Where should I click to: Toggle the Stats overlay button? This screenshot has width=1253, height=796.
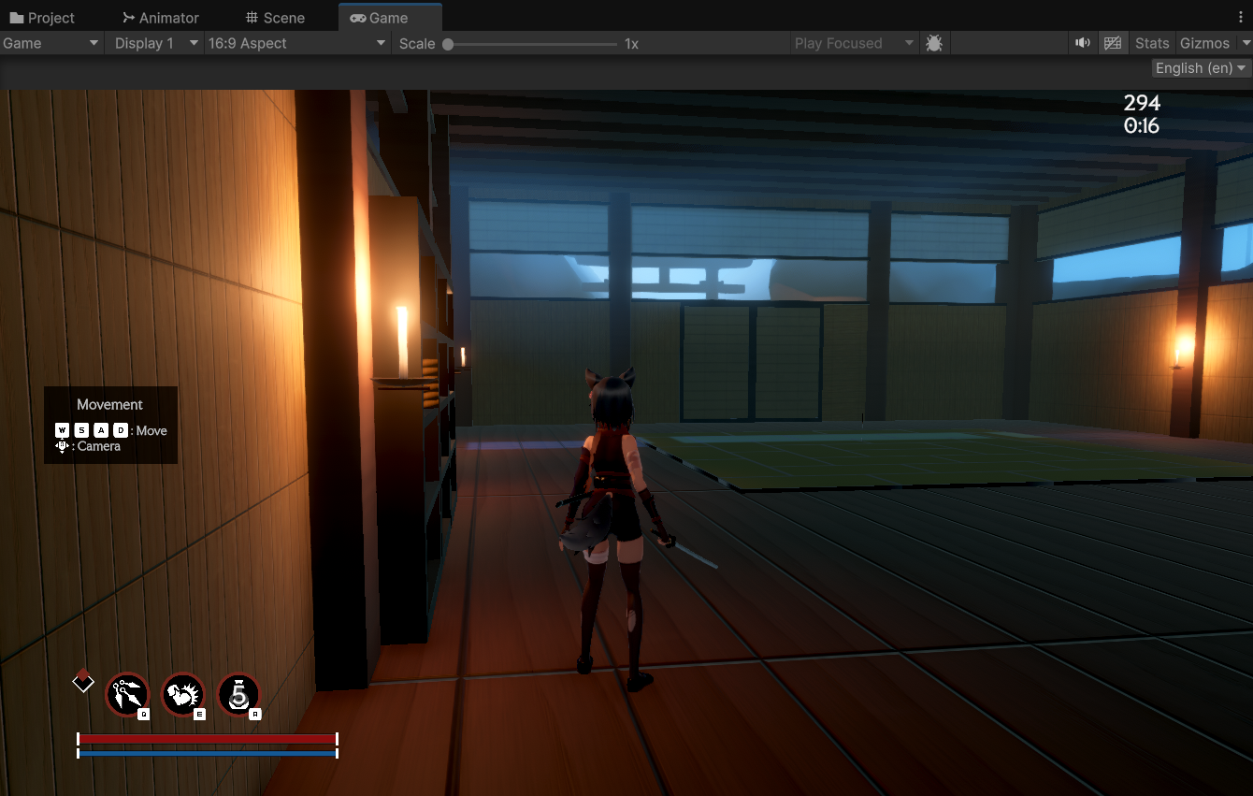point(1152,43)
